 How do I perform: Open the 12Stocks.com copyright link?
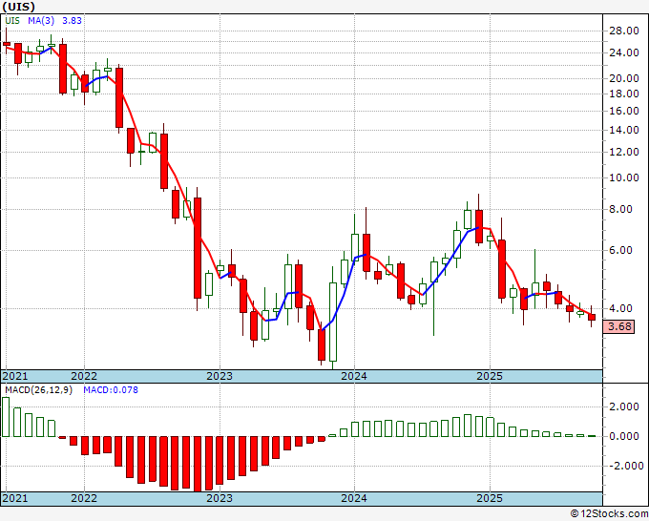click(x=609, y=514)
